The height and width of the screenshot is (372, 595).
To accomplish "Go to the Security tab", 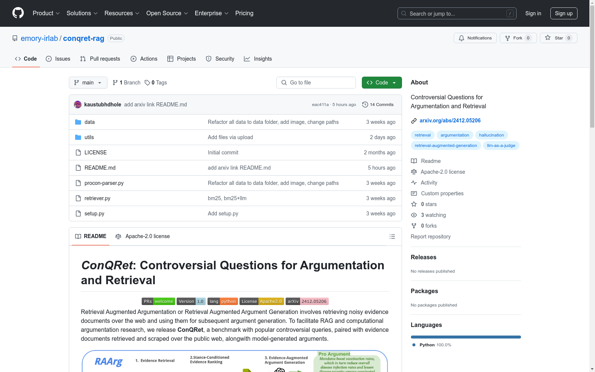I will click(x=220, y=59).
